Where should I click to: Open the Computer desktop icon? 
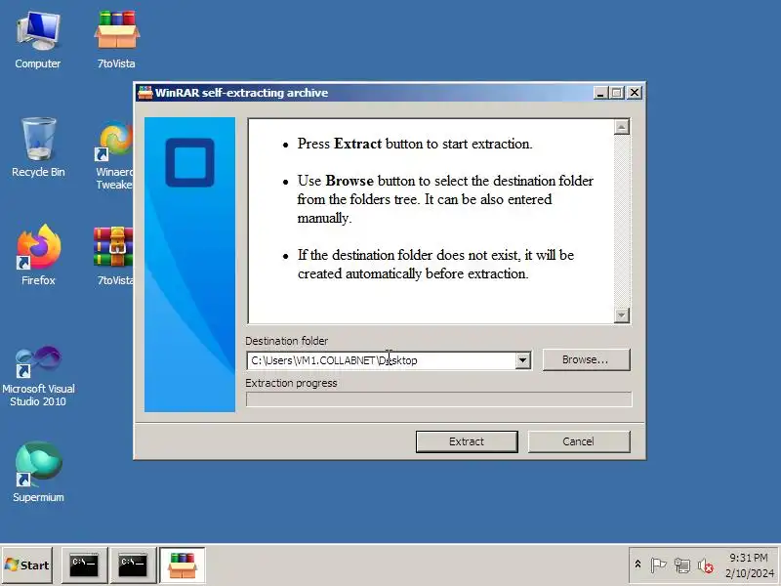click(x=38, y=40)
